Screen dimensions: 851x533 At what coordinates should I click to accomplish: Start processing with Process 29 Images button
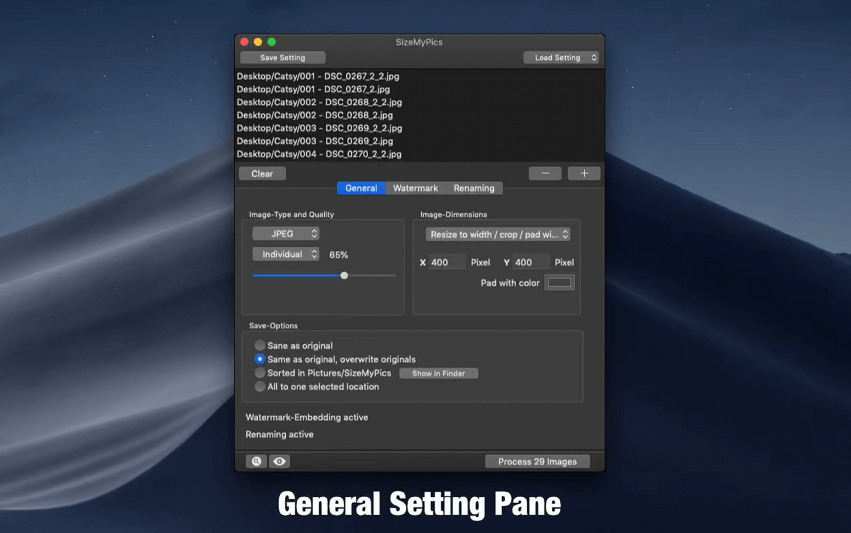pyautogui.click(x=538, y=461)
